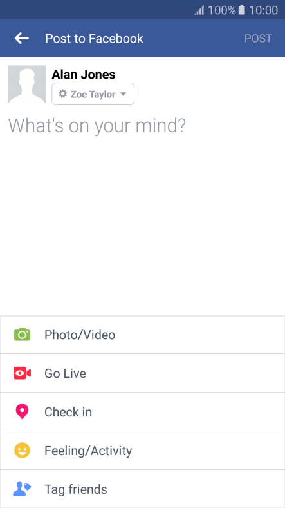285x508 pixels.
Task: Open the Feeling/Activity option
Action: pyautogui.click(x=143, y=451)
